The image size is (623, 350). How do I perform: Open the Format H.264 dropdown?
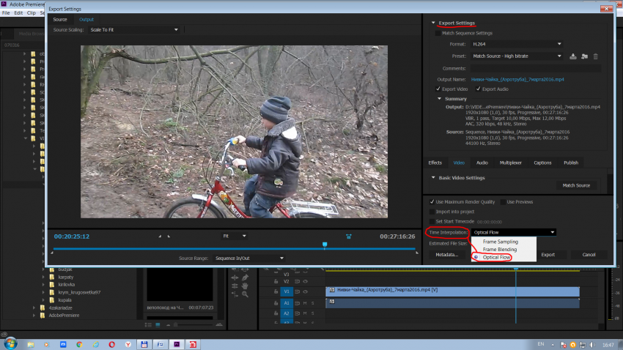[517, 44]
